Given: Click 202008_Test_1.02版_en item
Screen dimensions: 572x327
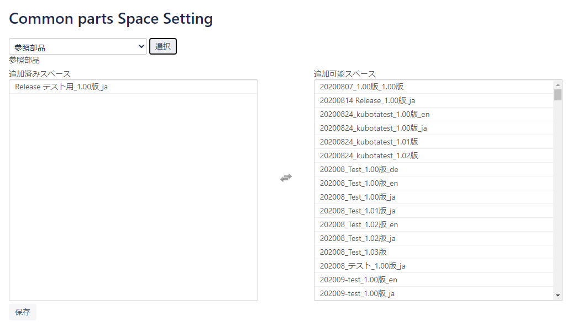Looking at the screenshot, I should (x=359, y=224).
